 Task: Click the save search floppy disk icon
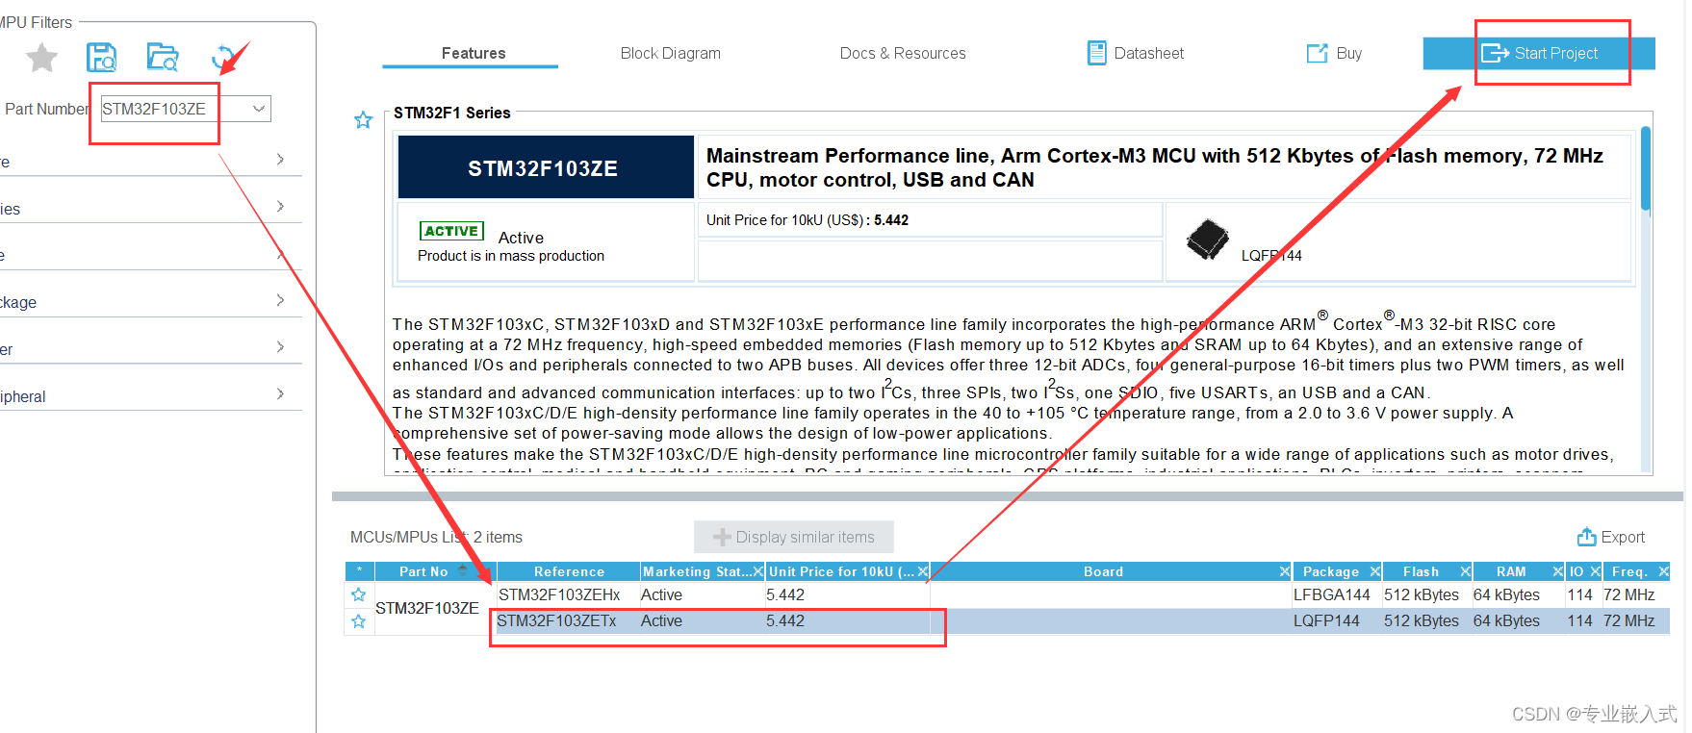(x=101, y=58)
